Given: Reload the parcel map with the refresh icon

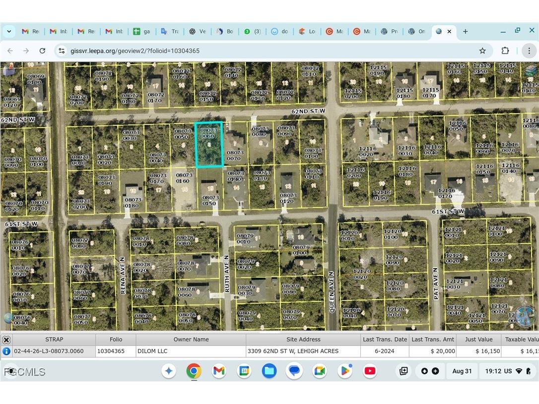Looking at the screenshot, I should tap(42, 50).
